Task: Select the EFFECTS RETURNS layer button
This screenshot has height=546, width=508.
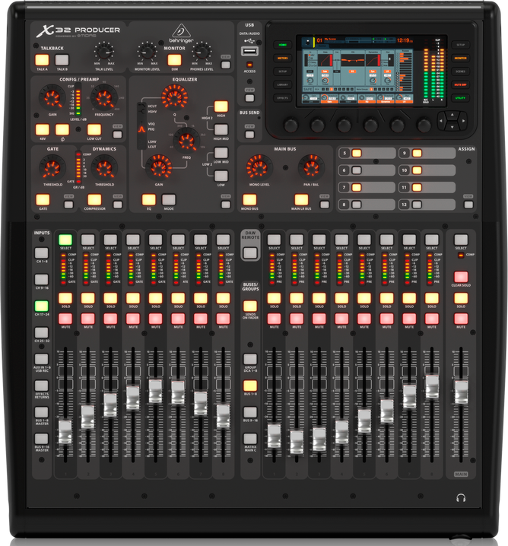Action: coord(41,386)
